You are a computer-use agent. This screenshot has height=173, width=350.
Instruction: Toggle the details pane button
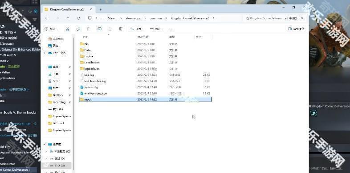pos(296,29)
